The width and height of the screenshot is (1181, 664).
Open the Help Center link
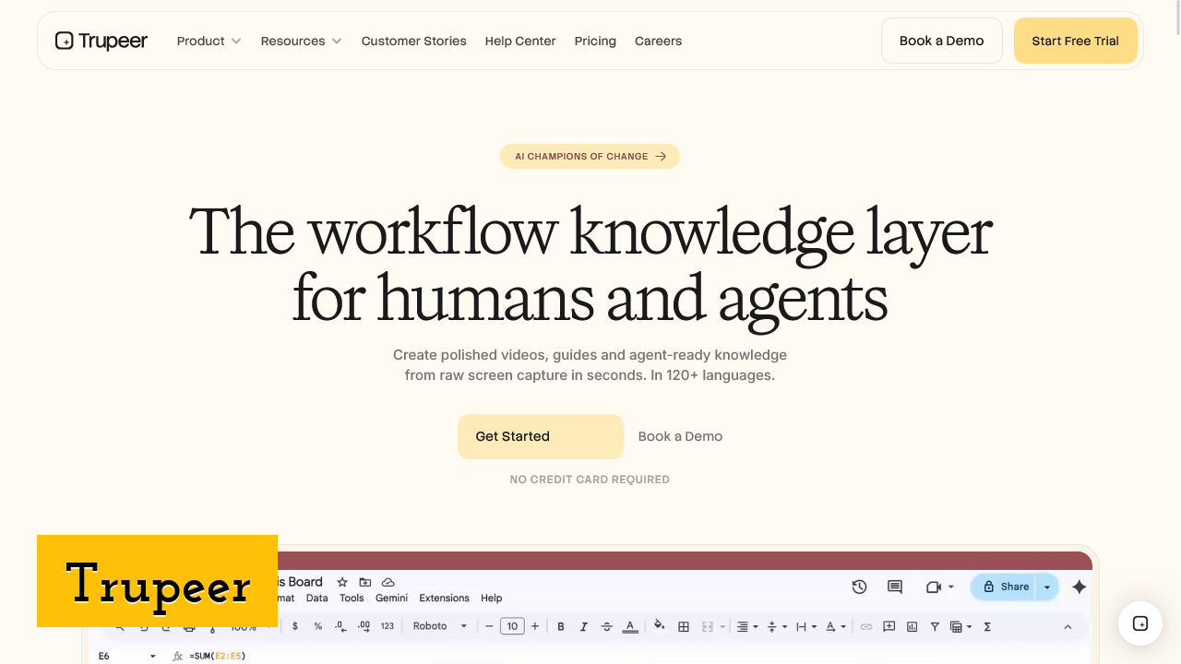click(520, 41)
